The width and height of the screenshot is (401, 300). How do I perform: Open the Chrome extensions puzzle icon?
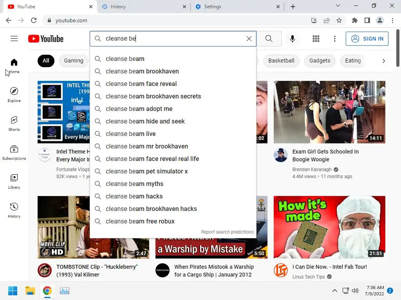pos(354,20)
